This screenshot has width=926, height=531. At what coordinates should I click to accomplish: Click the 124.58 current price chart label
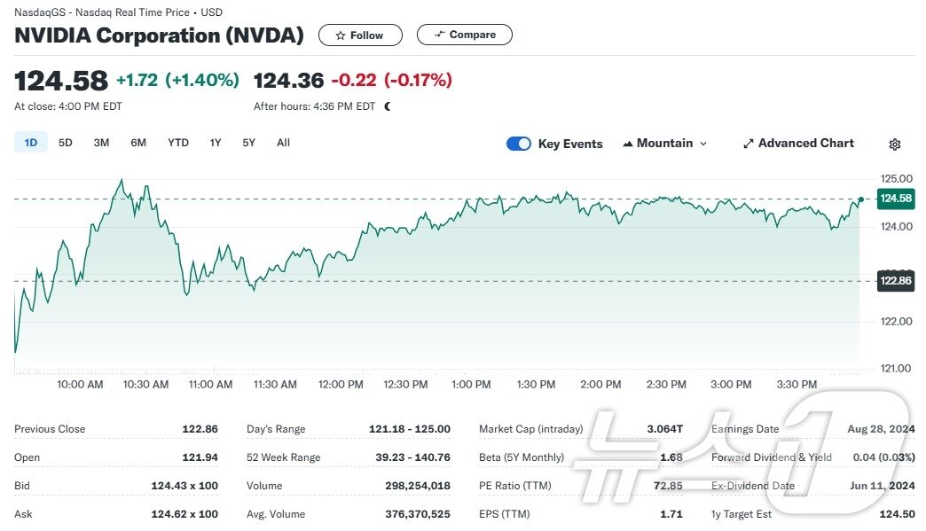(894, 199)
